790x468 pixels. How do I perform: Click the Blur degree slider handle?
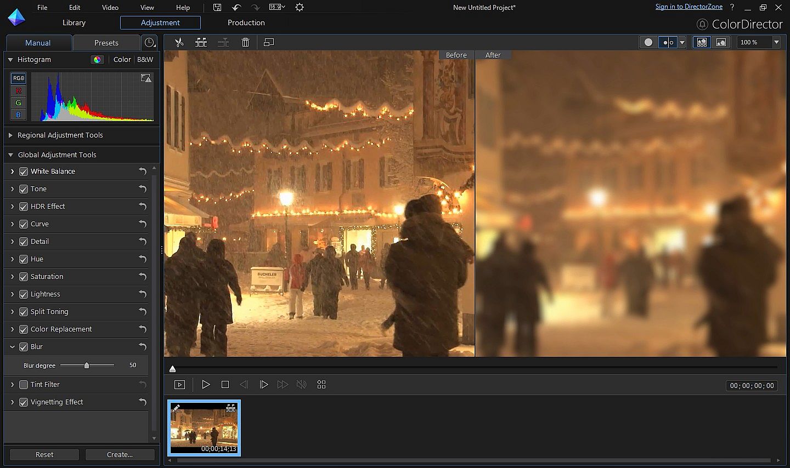point(86,366)
